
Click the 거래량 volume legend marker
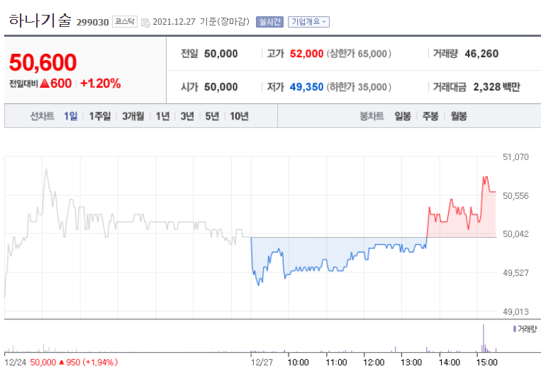click(x=515, y=329)
